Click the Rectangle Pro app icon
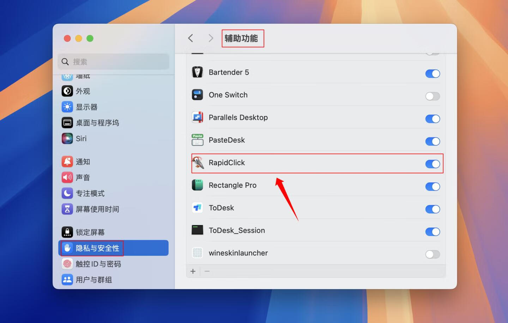 [x=197, y=185]
